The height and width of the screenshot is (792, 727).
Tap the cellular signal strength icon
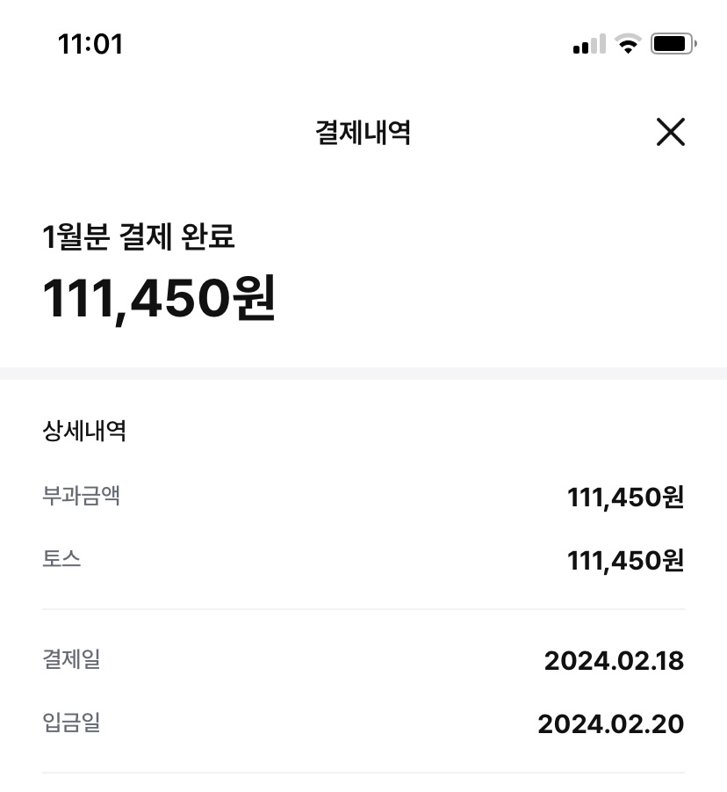tap(588, 44)
